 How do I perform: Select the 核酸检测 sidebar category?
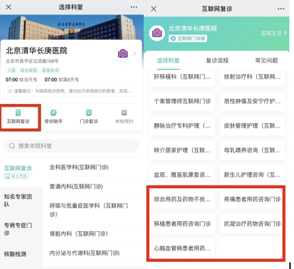(x=15, y=254)
